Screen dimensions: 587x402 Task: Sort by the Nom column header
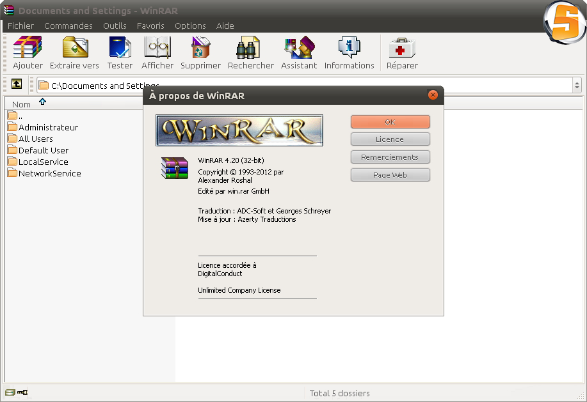[x=21, y=104]
